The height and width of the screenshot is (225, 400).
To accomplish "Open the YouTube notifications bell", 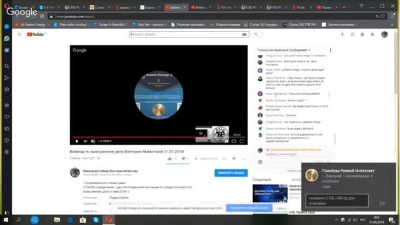I will coord(372,34).
